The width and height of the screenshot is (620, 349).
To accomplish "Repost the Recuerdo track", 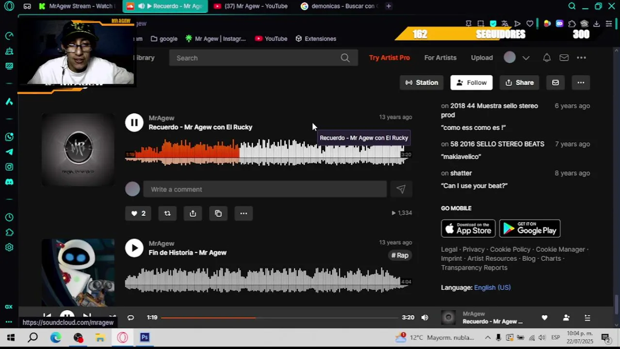I will [167, 213].
